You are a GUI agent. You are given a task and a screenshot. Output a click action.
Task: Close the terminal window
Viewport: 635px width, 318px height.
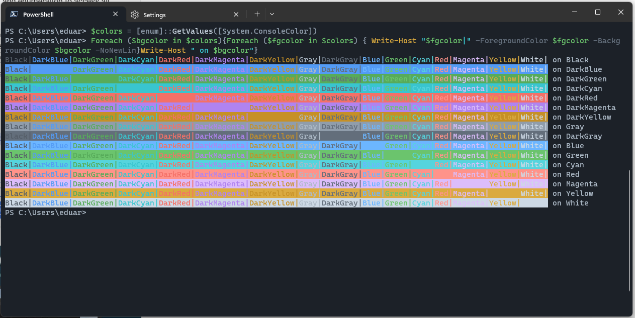click(620, 12)
